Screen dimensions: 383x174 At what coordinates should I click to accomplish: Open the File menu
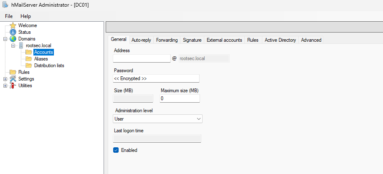tap(9, 16)
